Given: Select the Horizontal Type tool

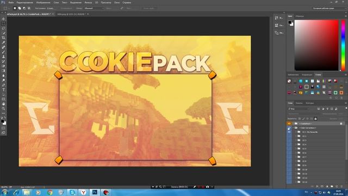Looking at the screenshot, I should pos(3,89).
